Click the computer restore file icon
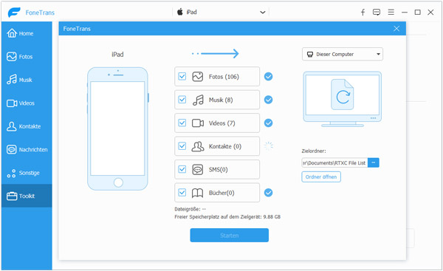443x271 pixels. (x=343, y=95)
